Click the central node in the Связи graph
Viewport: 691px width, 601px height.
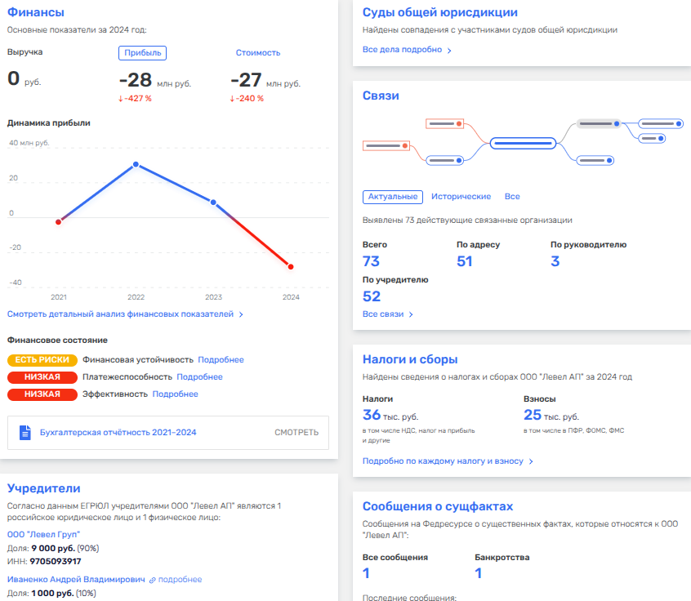[x=523, y=143]
